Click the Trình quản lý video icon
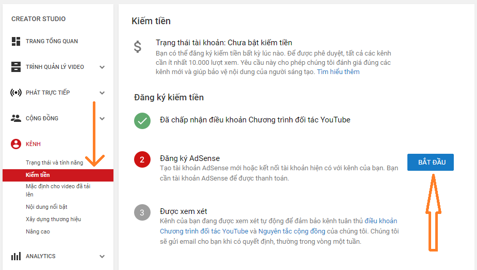This screenshot has height=270, width=477. 16,67
